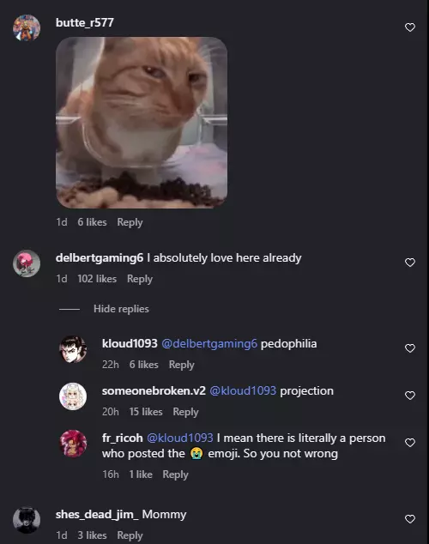View 15 likes on projection reply
Viewport: 429px width, 544px height.
146,412
